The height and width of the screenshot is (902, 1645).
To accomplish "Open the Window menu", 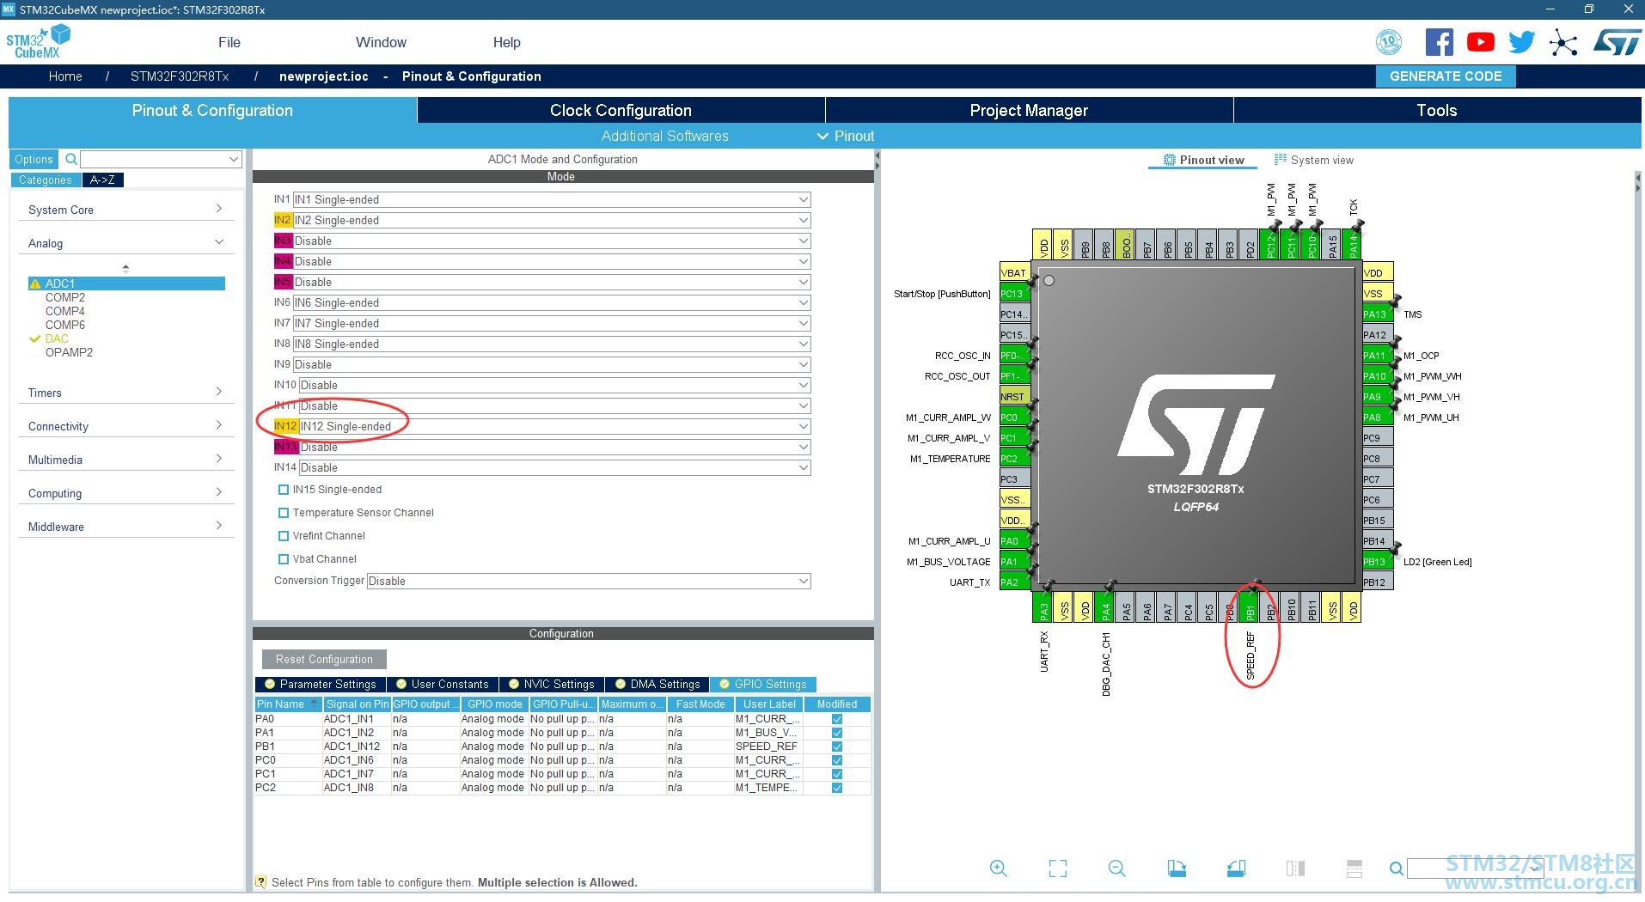I will [381, 42].
